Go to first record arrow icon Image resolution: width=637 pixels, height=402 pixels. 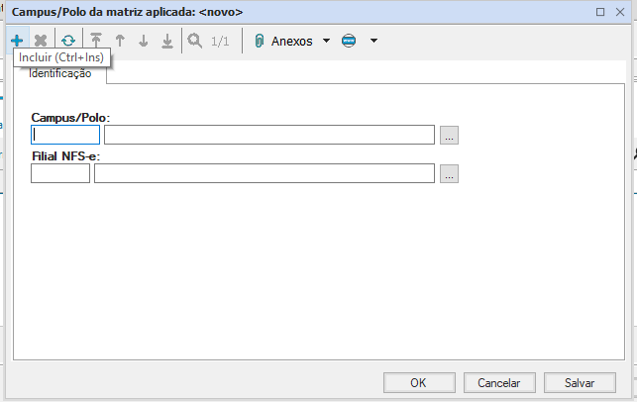96,41
